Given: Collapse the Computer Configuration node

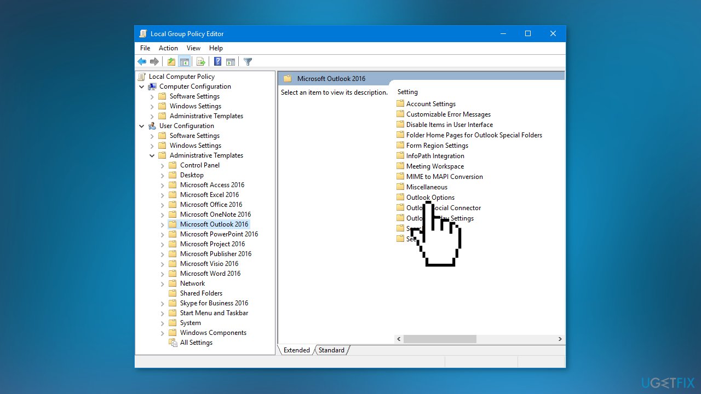Looking at the screenshot, I should tap(142, 86).
